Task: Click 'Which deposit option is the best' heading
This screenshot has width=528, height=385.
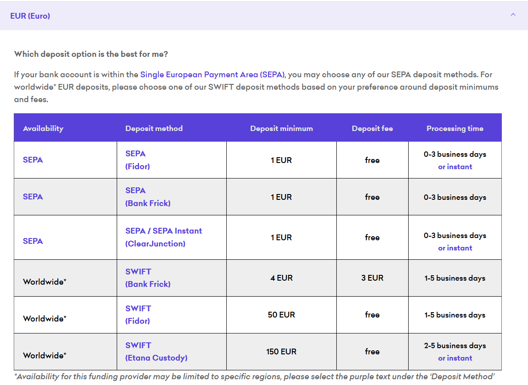Action: (91, 54)
